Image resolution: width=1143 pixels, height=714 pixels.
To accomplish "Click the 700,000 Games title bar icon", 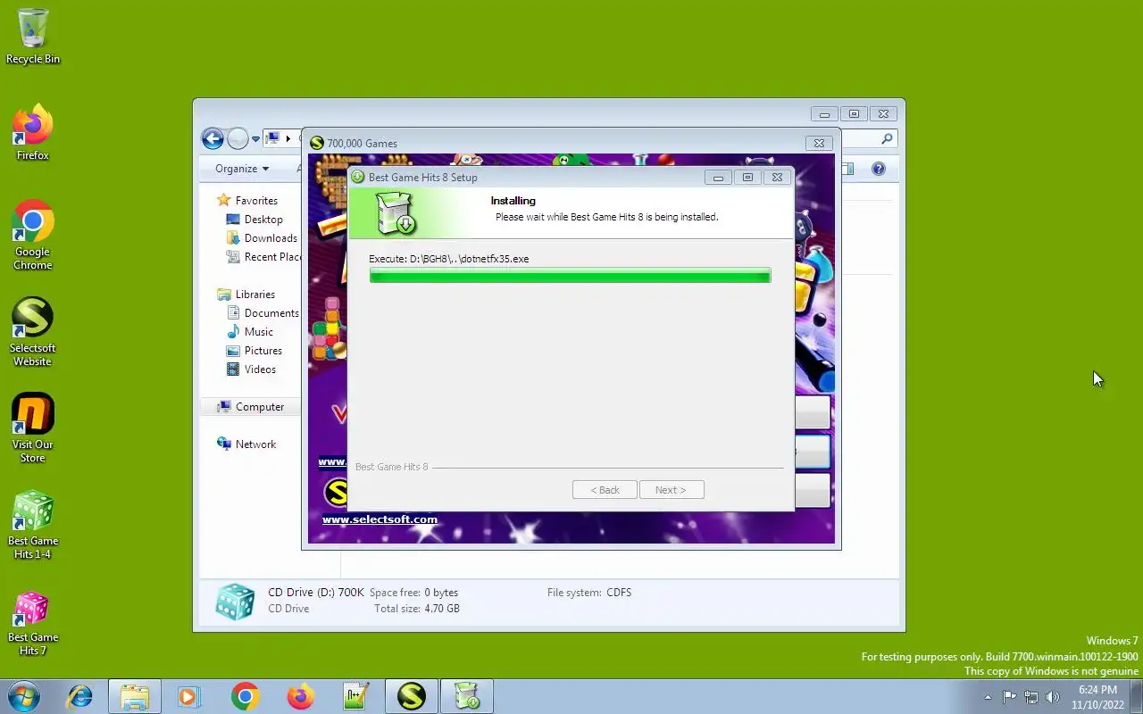I will click(x=316, y=143).
